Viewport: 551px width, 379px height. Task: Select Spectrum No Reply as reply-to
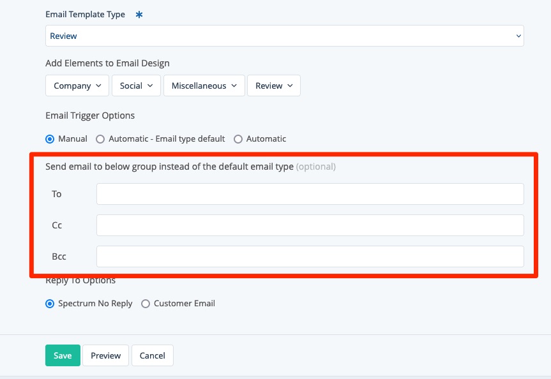point(50,304)
